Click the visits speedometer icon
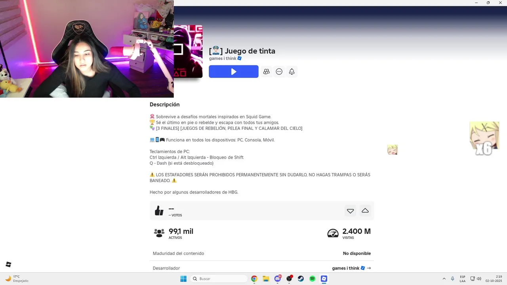Screen dimensions: 507x285 pyautogui.click(x=333, y=233)
